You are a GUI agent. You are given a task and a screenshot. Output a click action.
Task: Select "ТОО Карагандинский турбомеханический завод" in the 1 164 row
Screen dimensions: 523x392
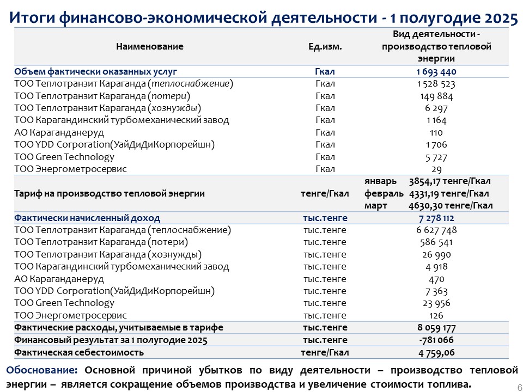tap(121, 120)
